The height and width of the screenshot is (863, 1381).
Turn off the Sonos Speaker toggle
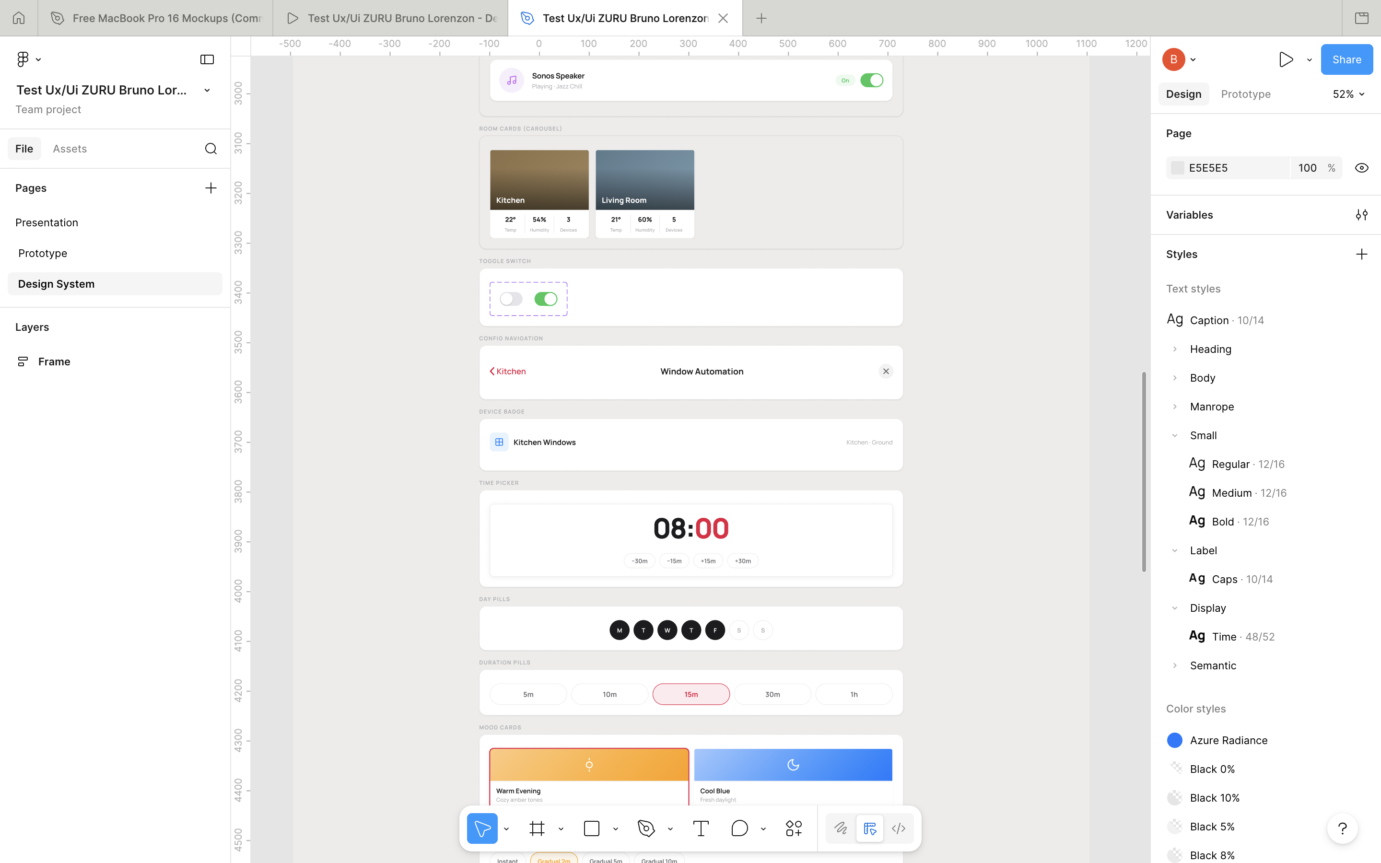coord(871,80)
